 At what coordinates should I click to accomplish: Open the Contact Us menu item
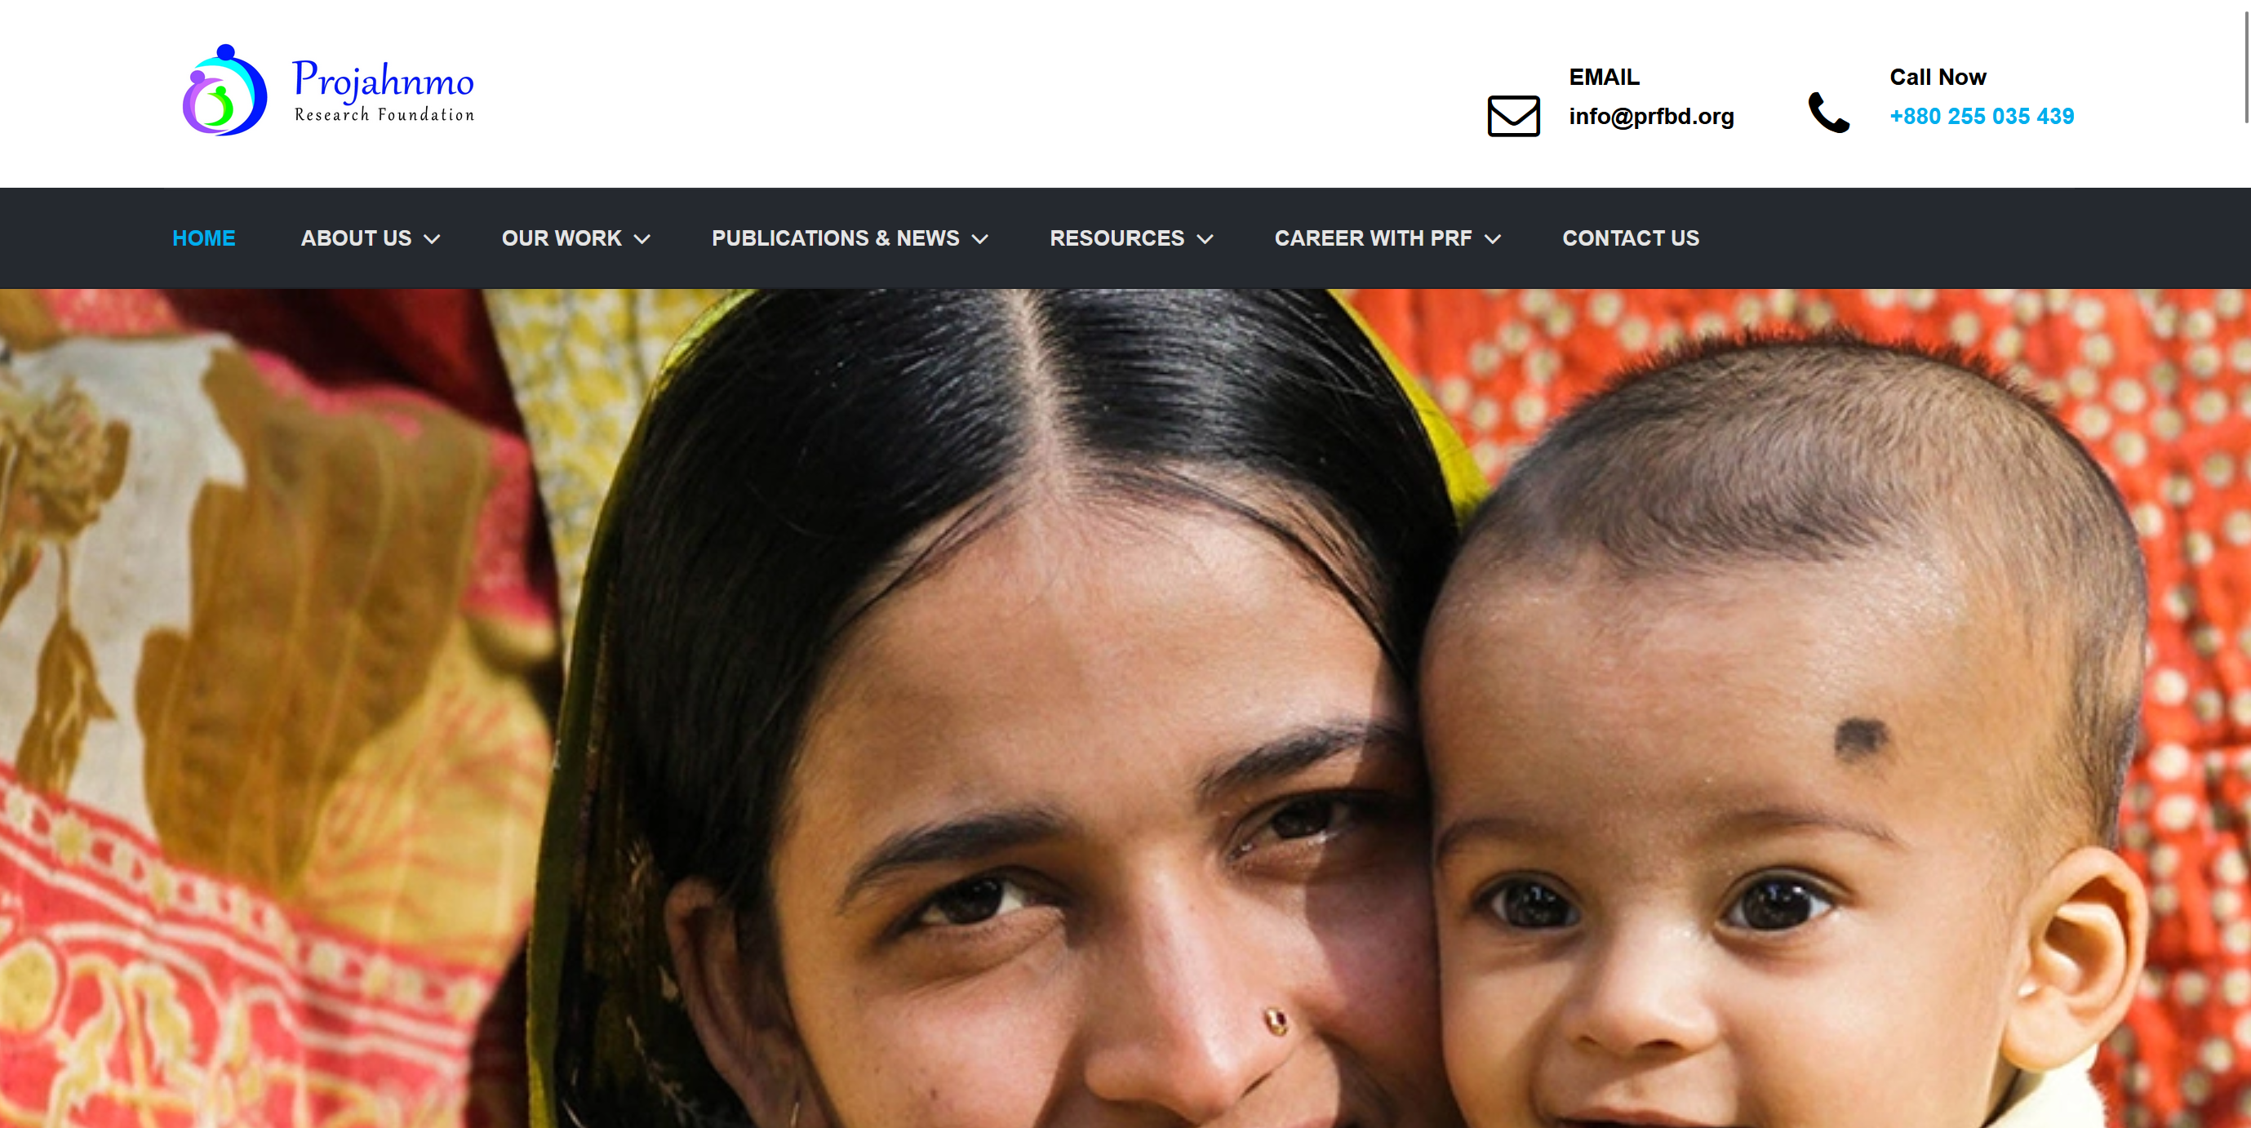[1631, 238]
